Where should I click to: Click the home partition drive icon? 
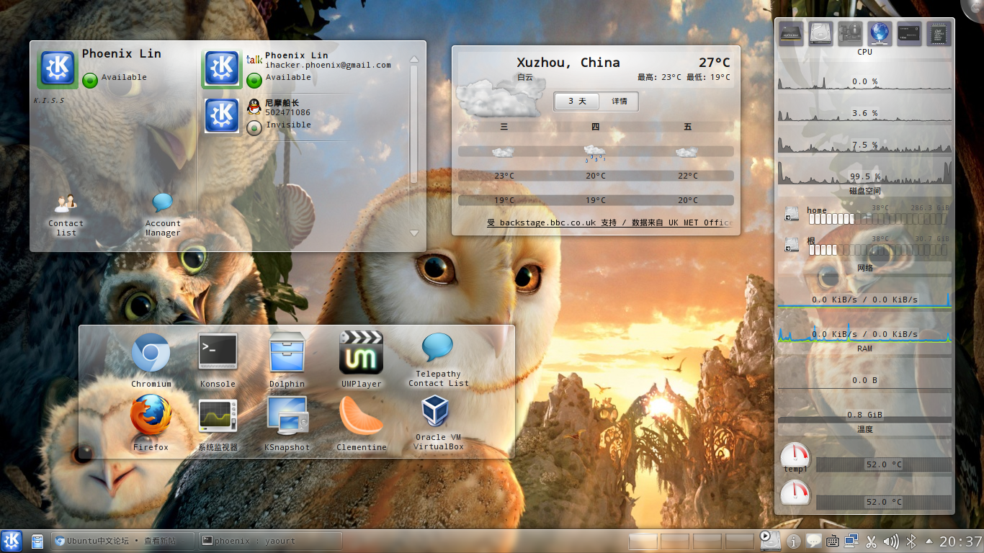click(792, 214)
